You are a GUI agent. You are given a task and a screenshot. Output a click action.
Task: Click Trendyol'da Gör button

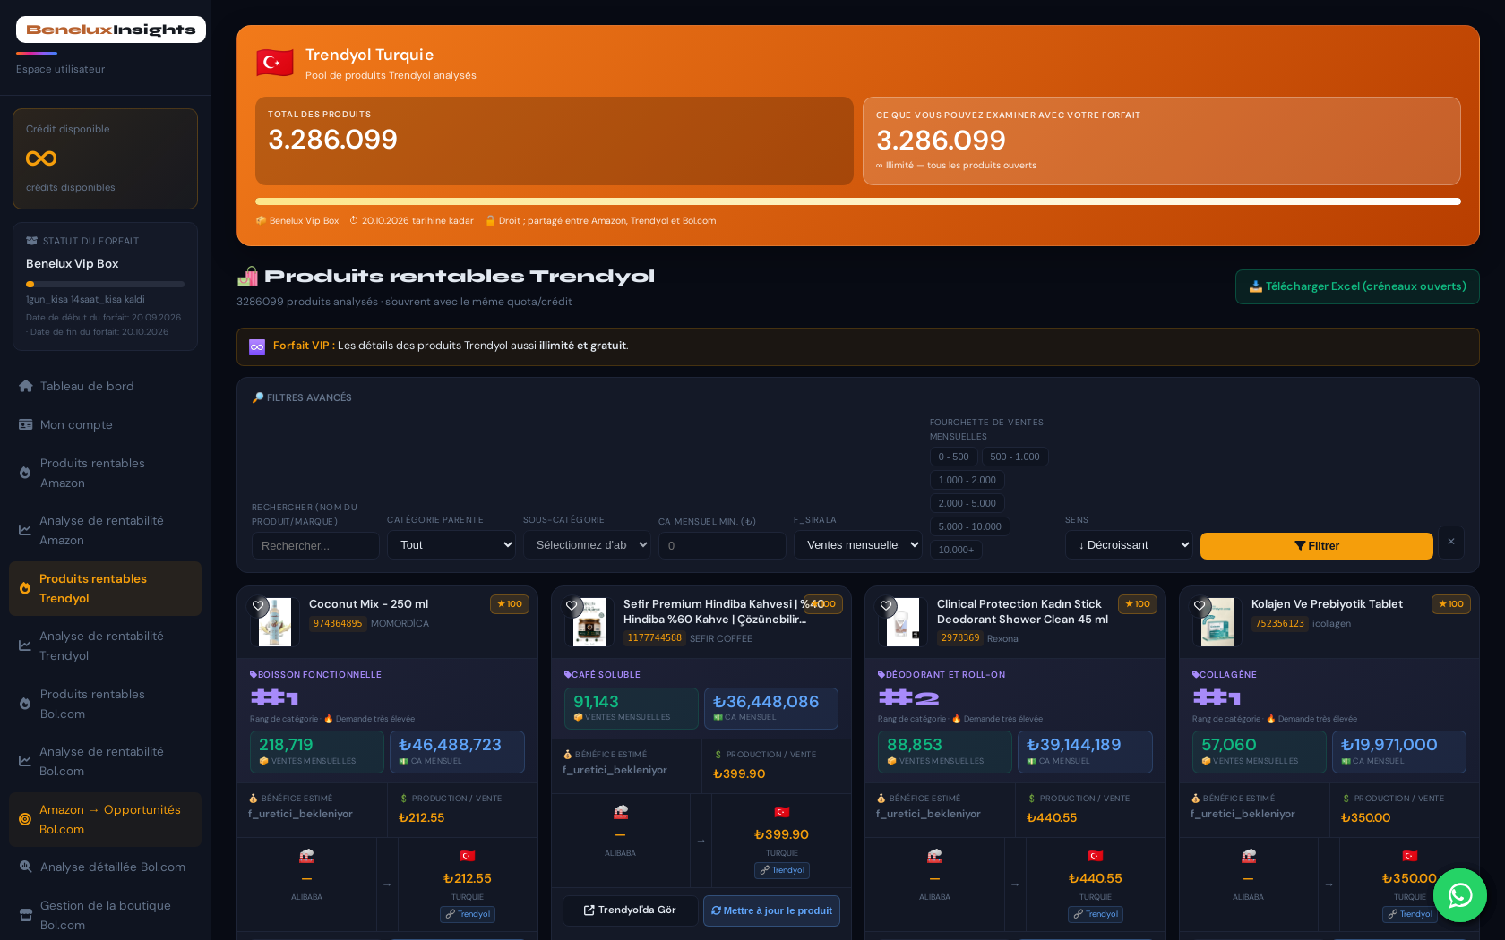pyautogui.click(x=630, y=910)
